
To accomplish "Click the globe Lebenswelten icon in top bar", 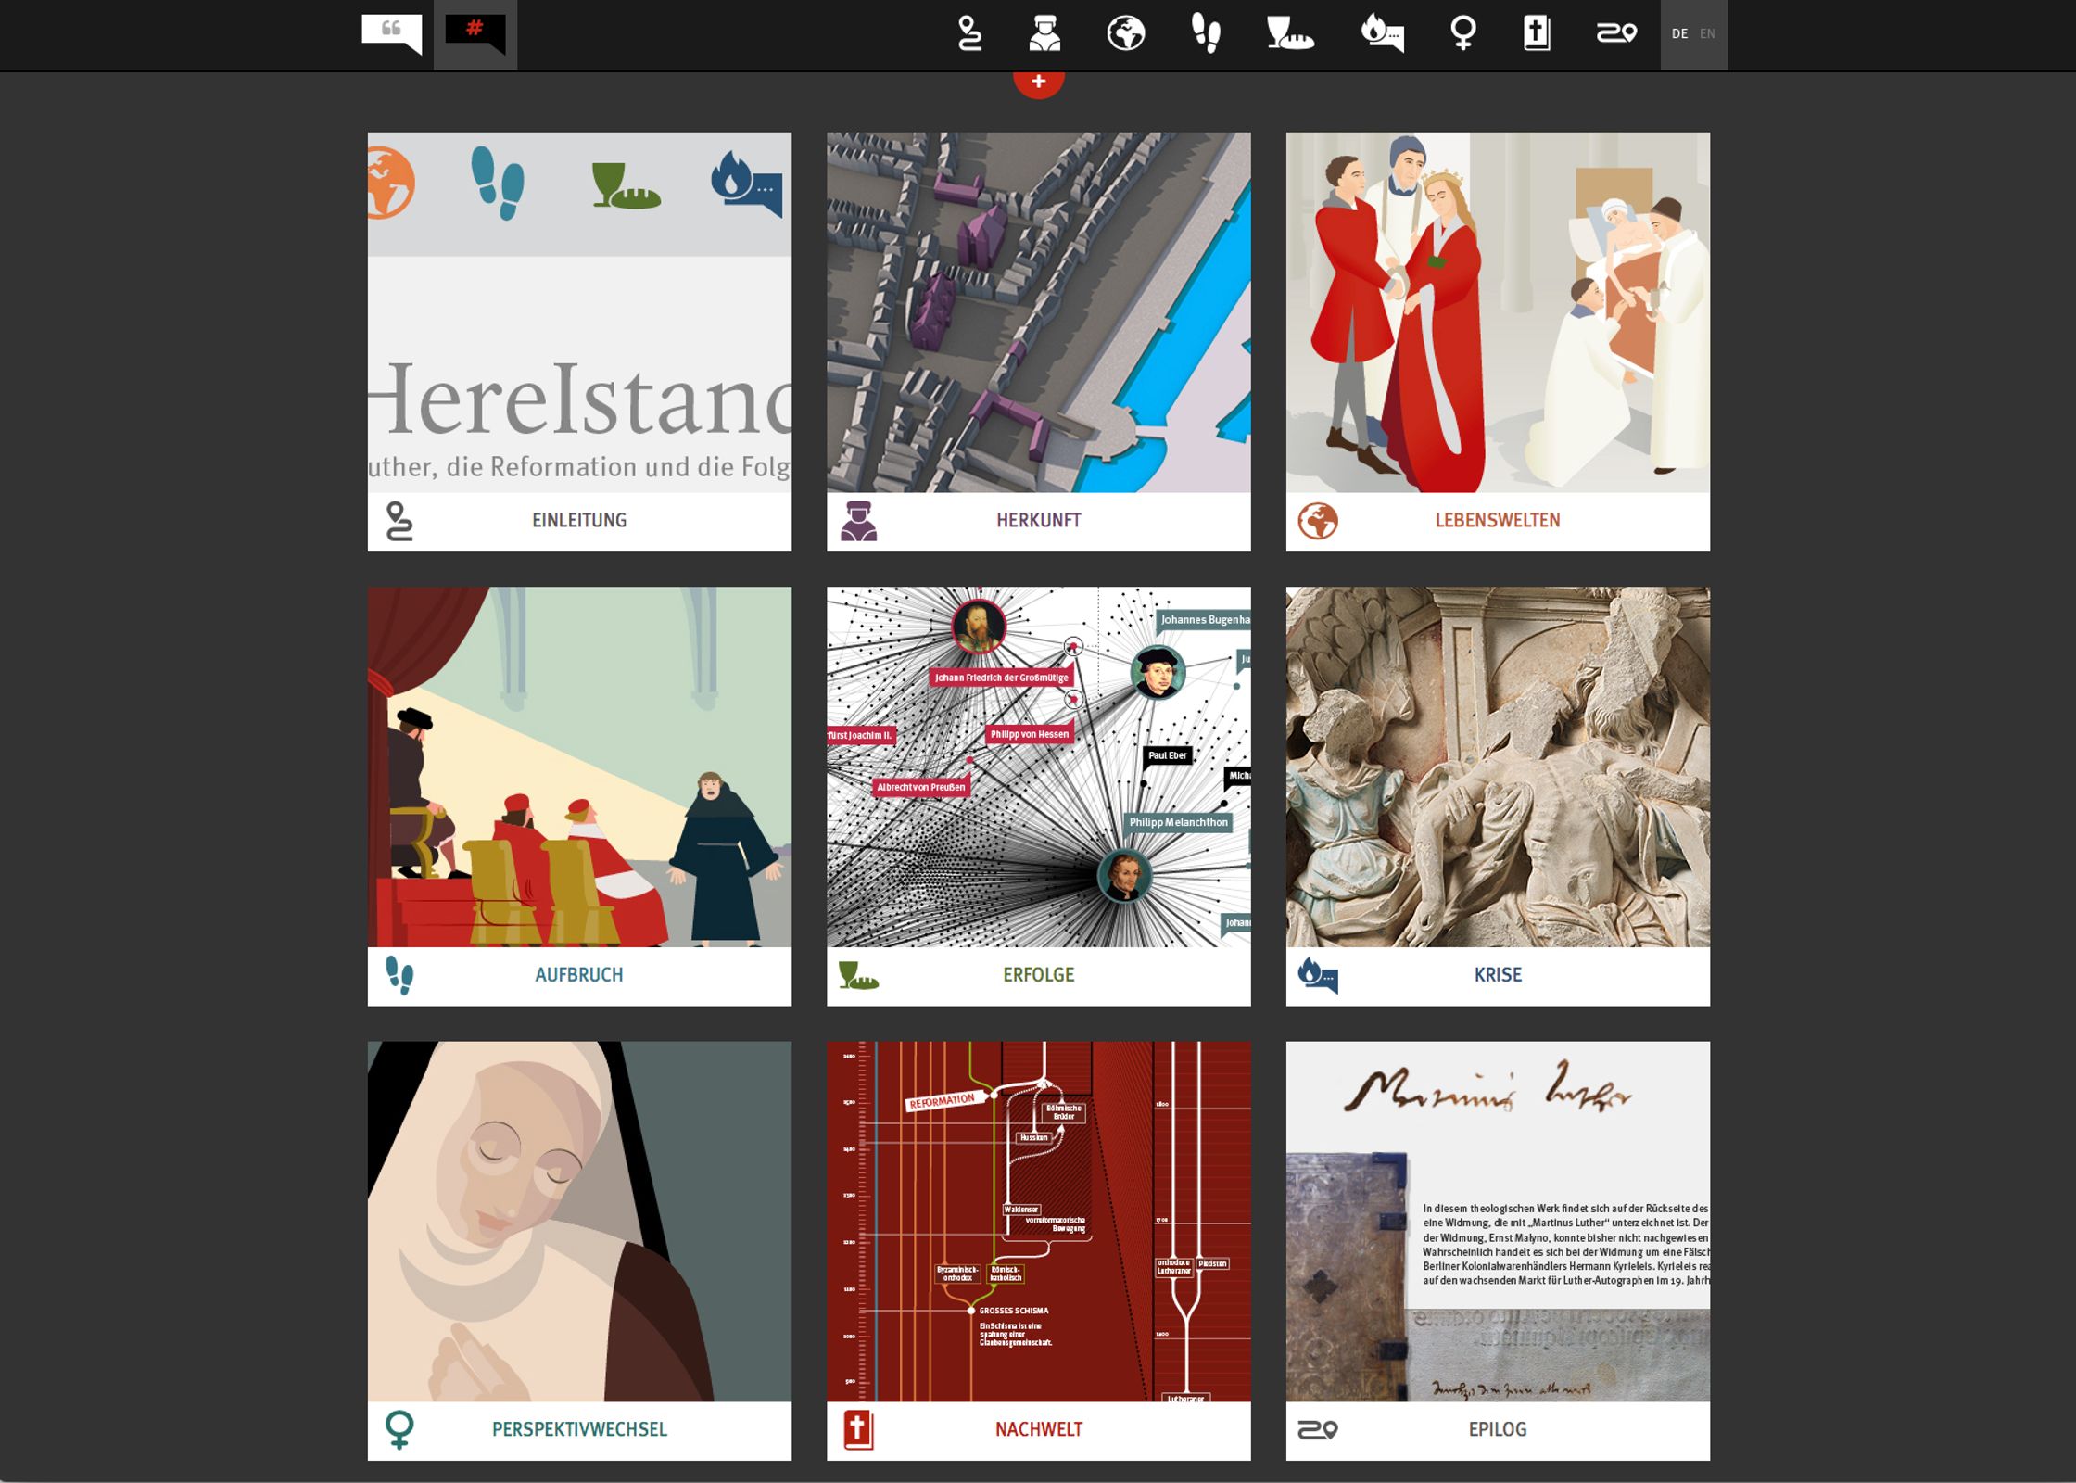I will (1126, 33).
